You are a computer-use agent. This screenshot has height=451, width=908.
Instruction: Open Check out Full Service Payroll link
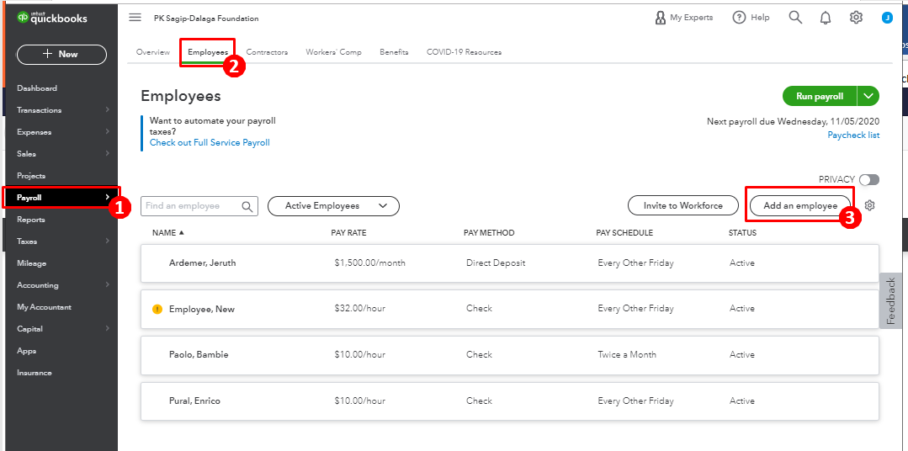pyautogui.click(x=210, y=142)
